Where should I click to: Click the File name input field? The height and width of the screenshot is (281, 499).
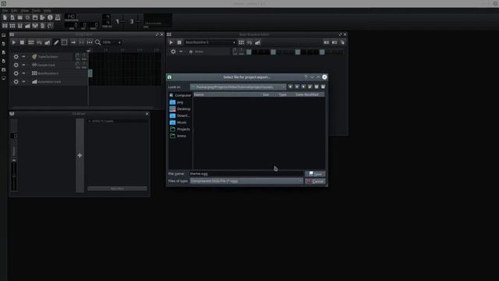pos(246,173)
